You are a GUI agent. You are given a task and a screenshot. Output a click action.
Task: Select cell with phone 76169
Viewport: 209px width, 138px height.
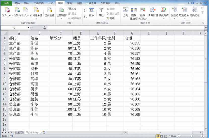click(x=132, y=114)
